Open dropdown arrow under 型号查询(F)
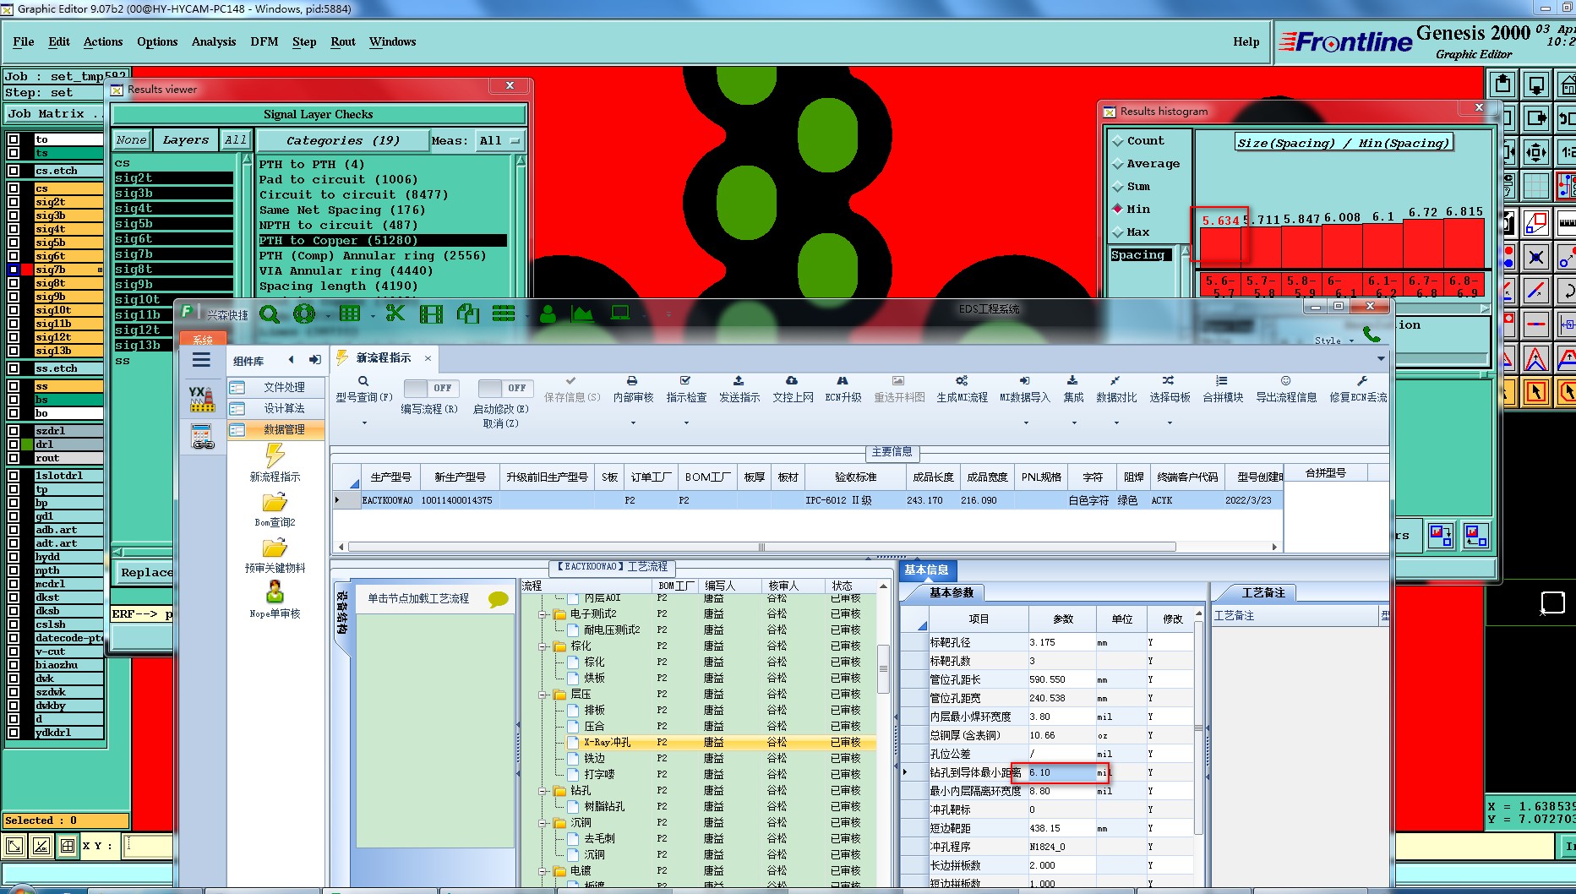Screen dimensions: 1576x894 tap(364, 422)
